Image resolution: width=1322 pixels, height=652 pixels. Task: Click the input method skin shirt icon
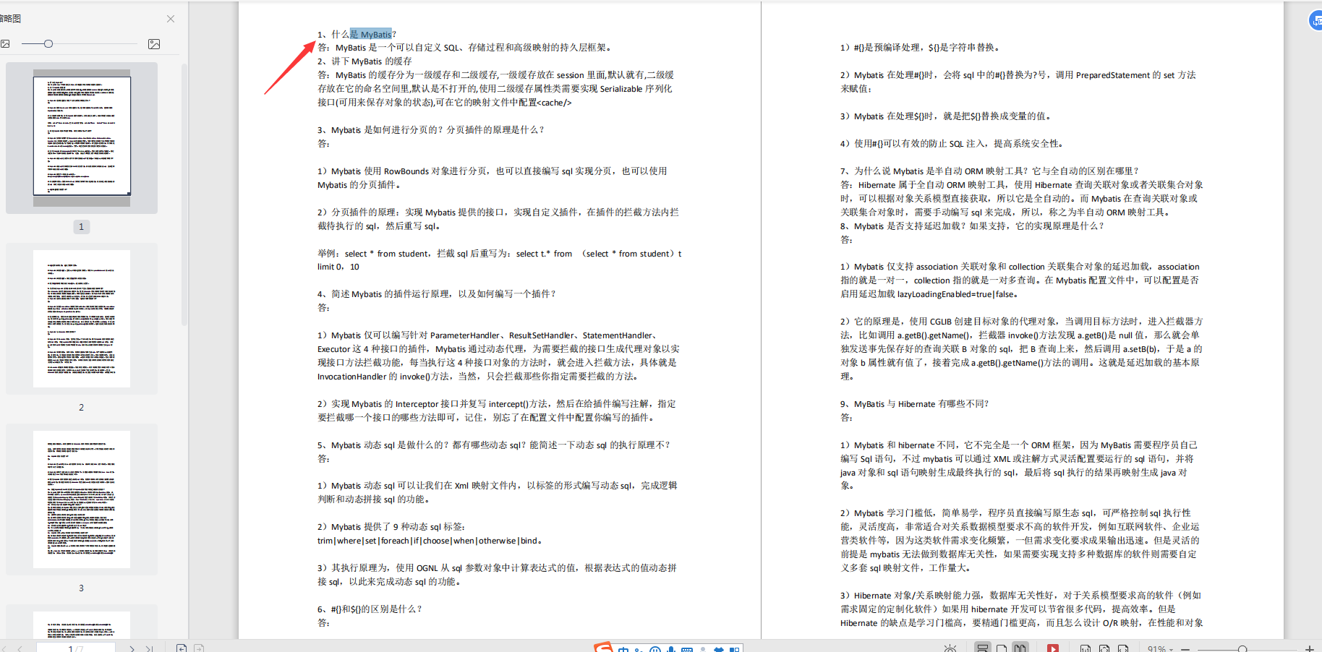point(719,649)
